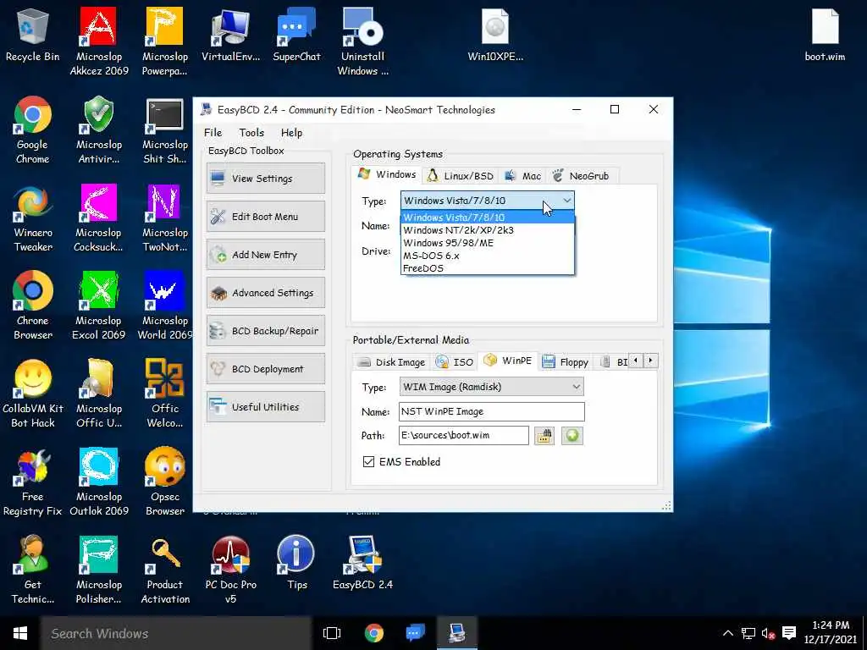Choose FreeDOS option in dropdown
This screenshot has width=867, height=650.
(487, 268)
